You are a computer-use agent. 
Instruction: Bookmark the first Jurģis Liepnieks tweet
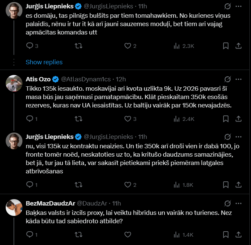pos(226,46)
